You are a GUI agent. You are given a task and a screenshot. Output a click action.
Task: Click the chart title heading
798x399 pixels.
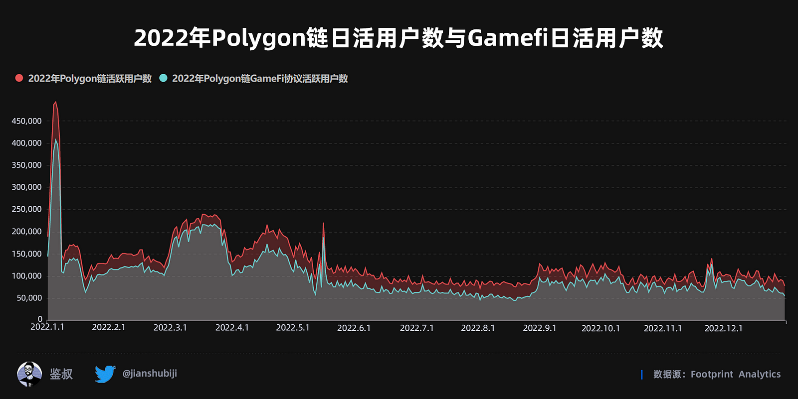[x=399, y=38]
